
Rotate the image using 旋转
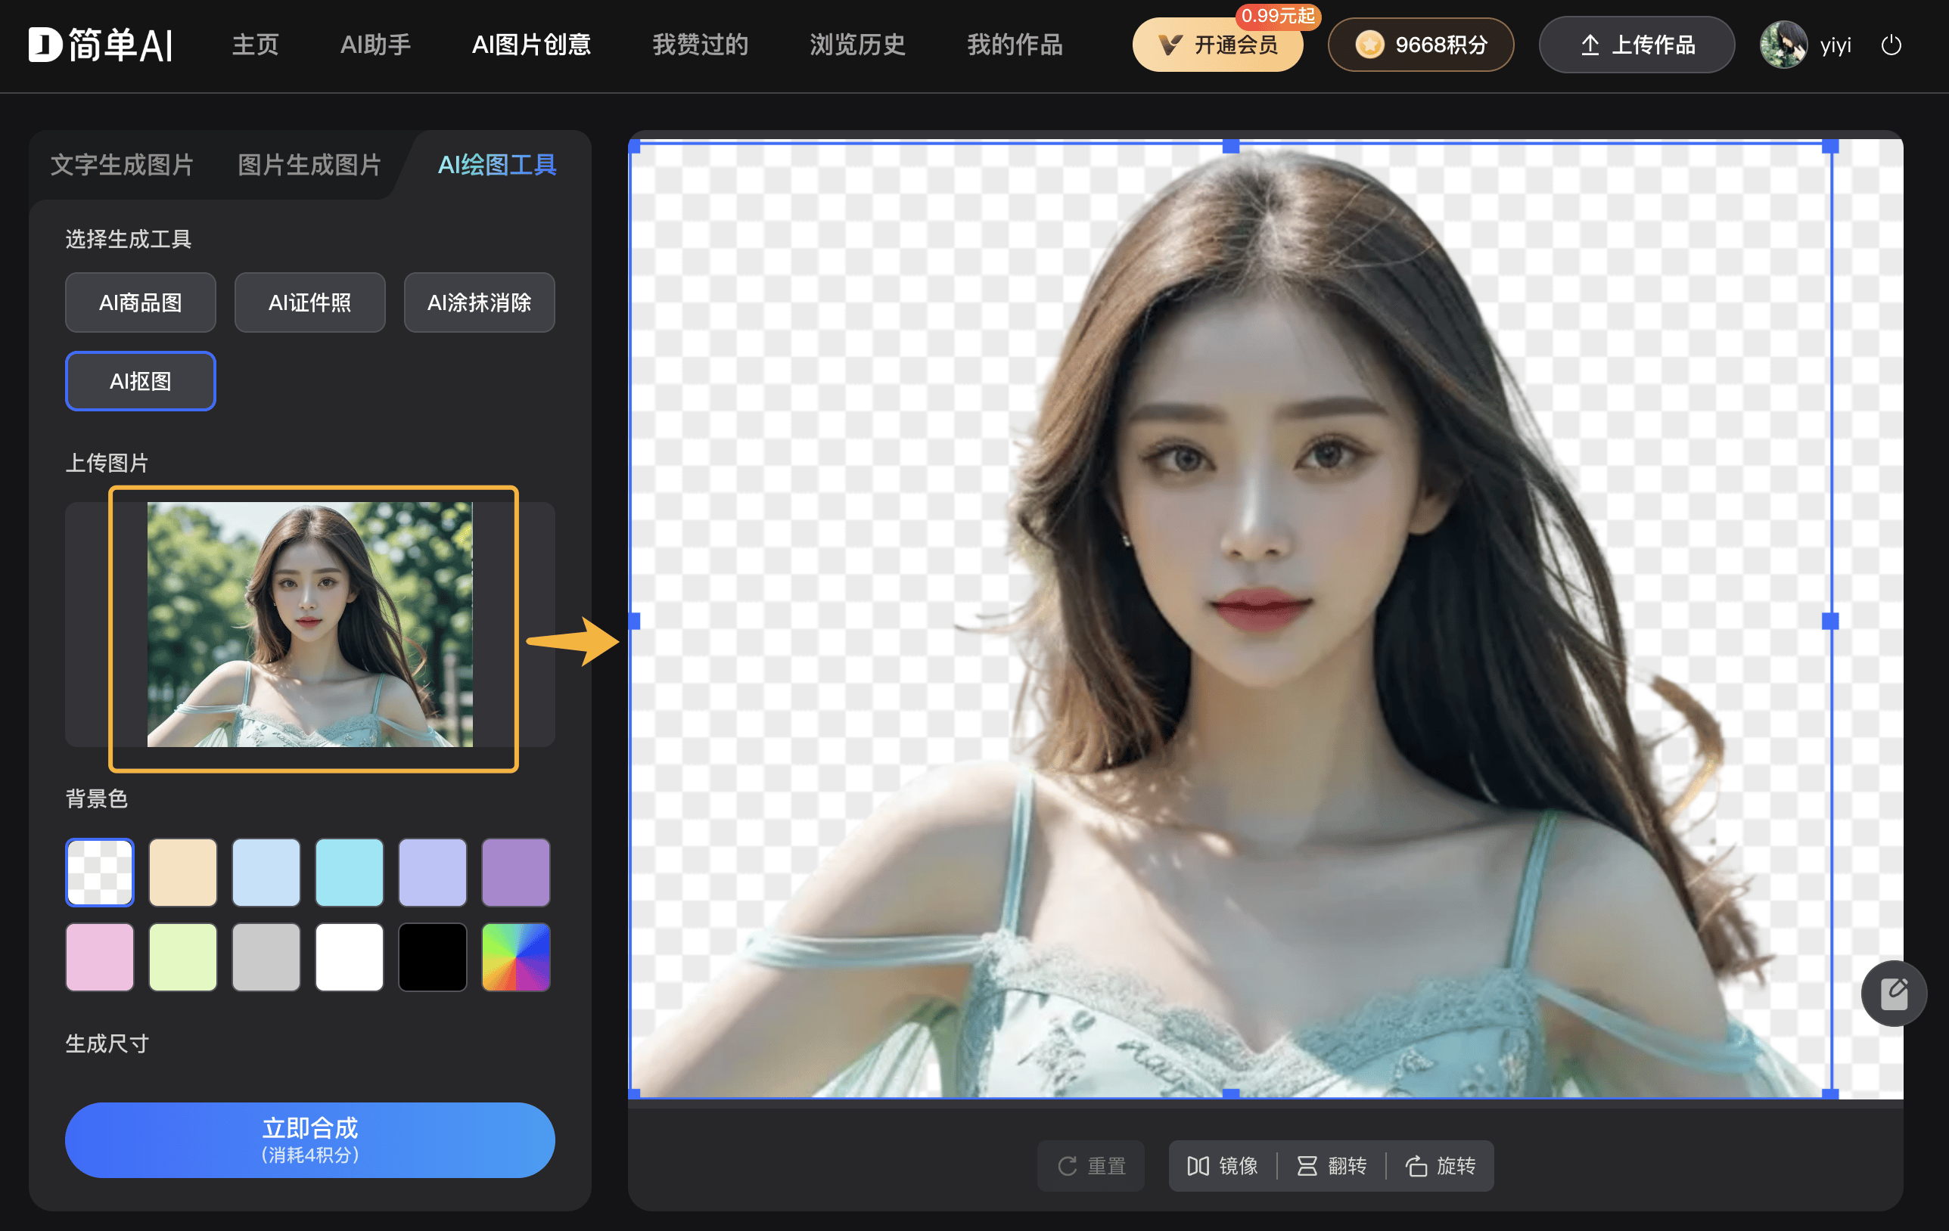click(1443, 1166)
